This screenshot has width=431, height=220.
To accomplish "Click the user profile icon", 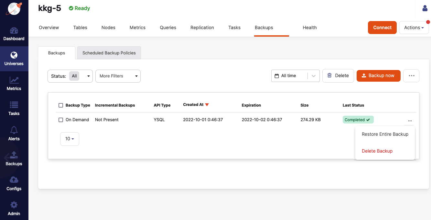I will [425, 8].
